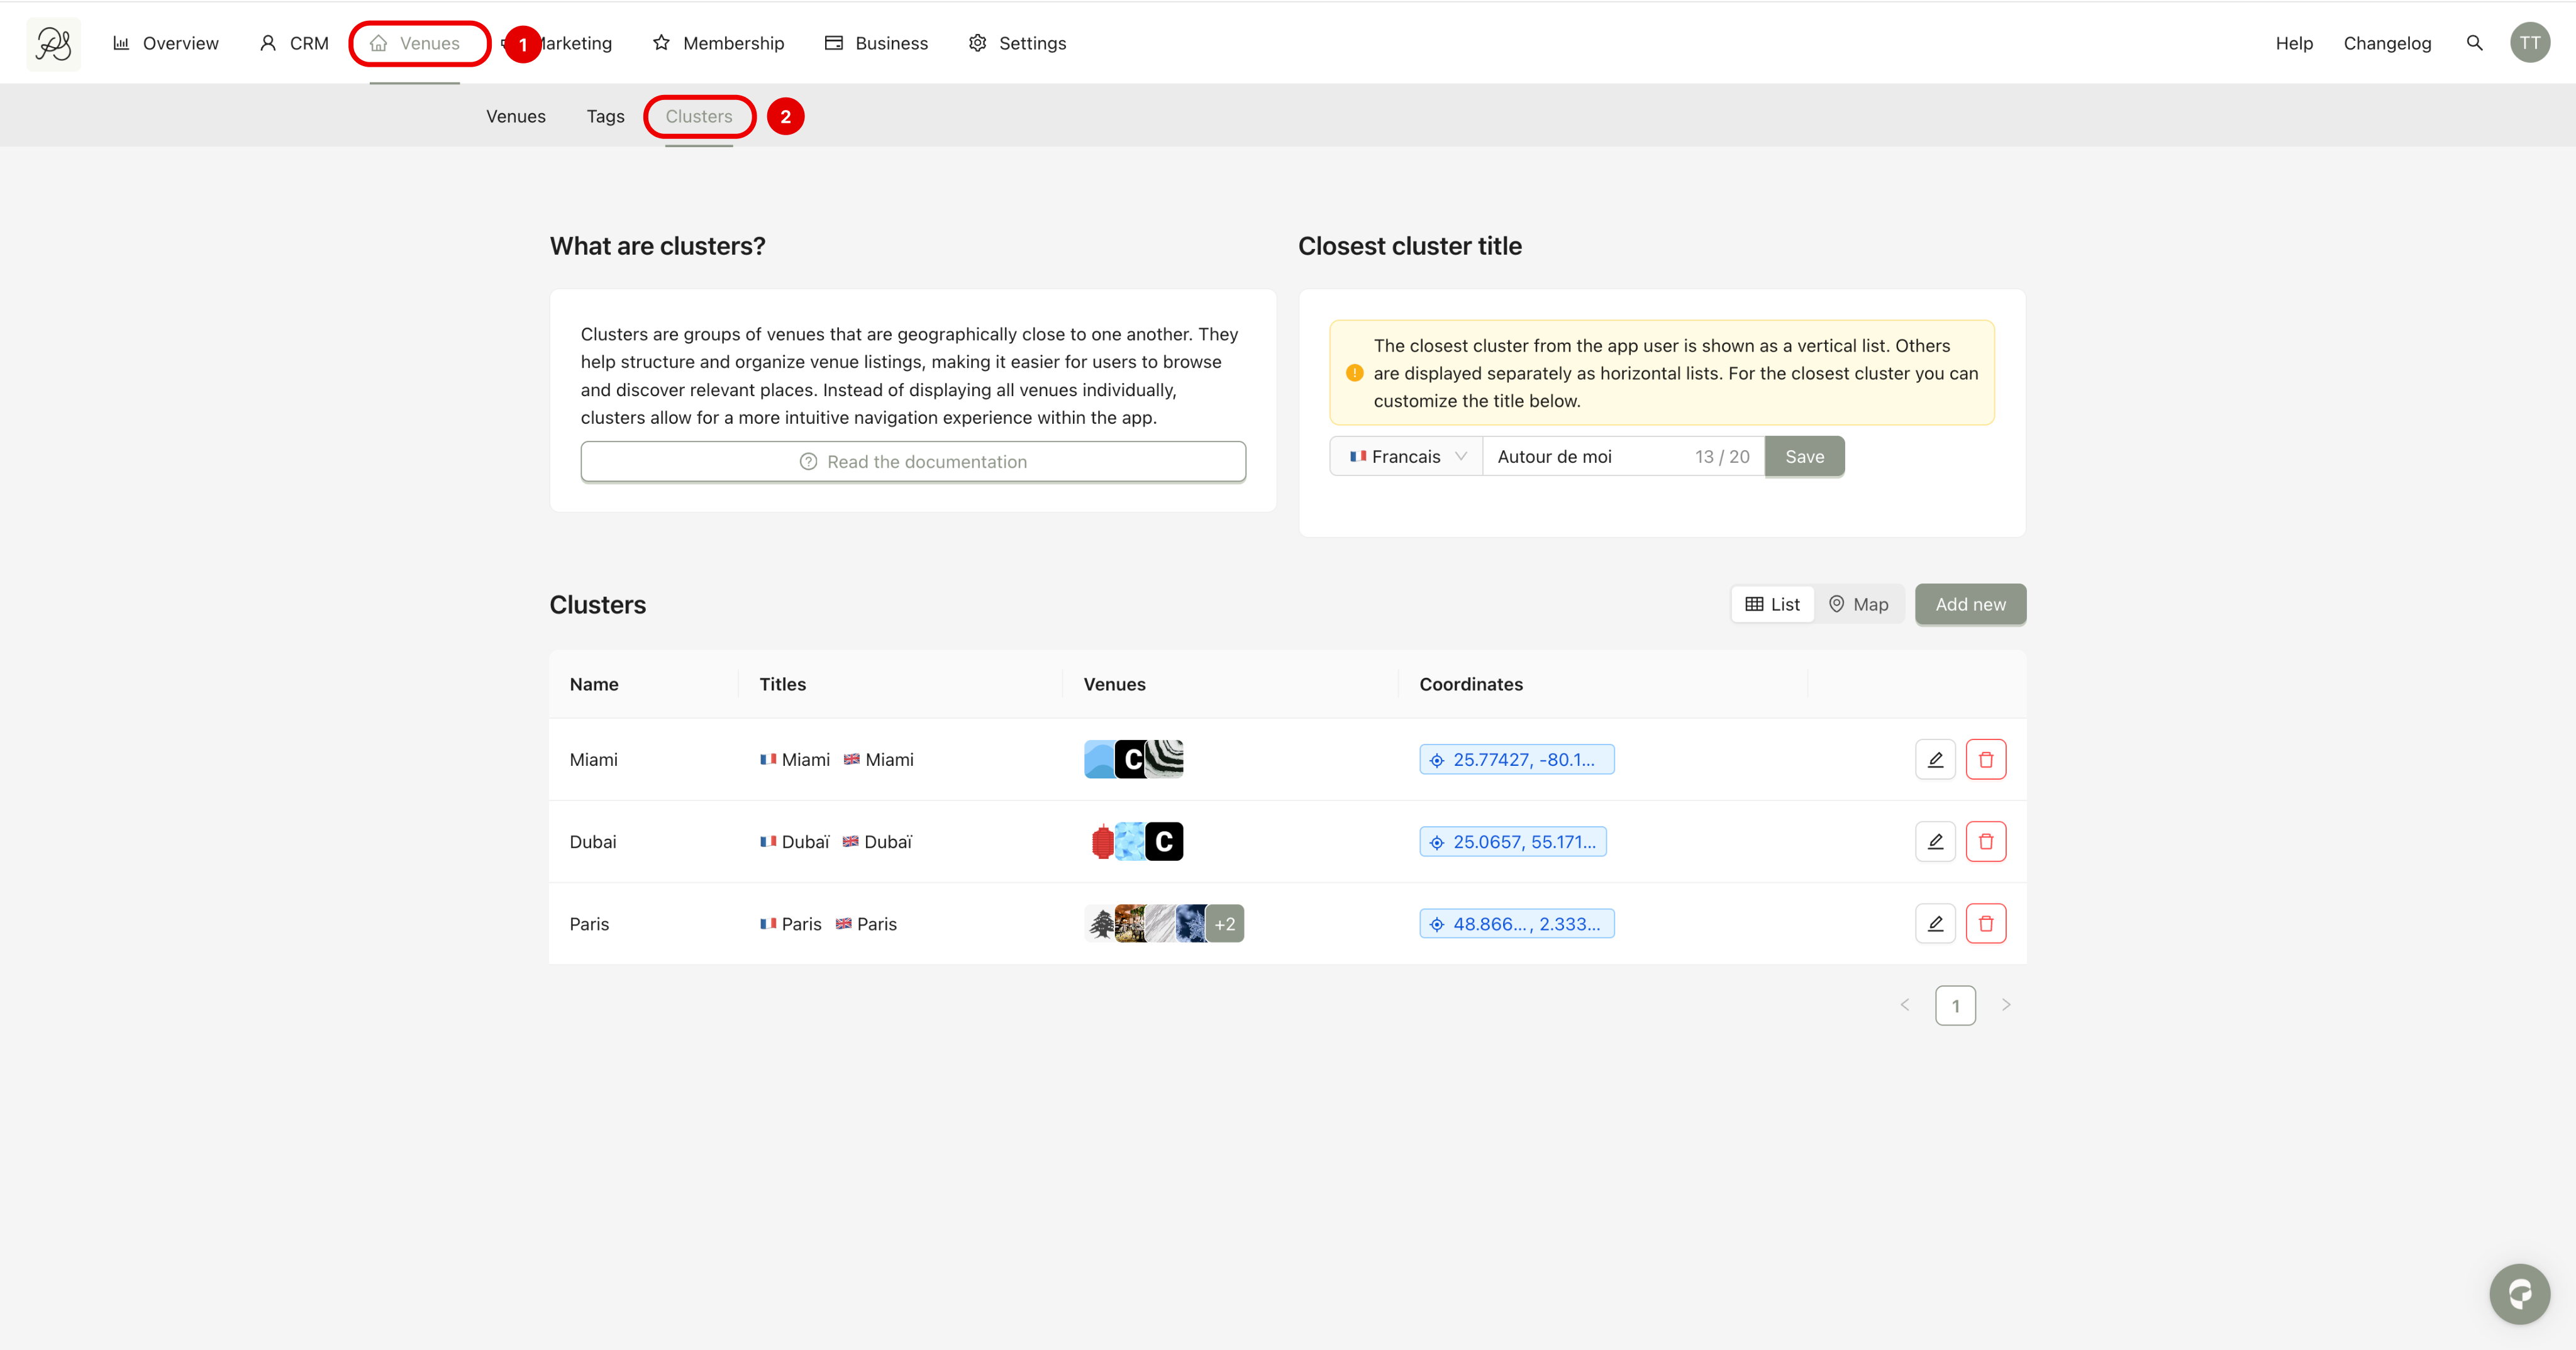Go to next page arrow in pagination
2576x1350 pixels.
pyautogui.click(x=2005, y=1005)
